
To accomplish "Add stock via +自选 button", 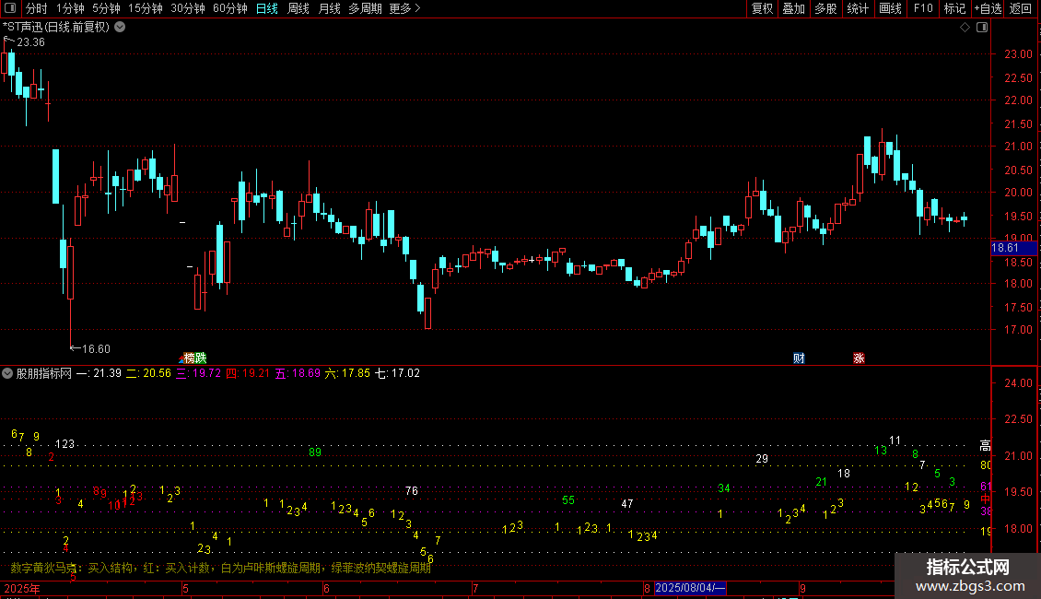I will [x=988, y=8].
